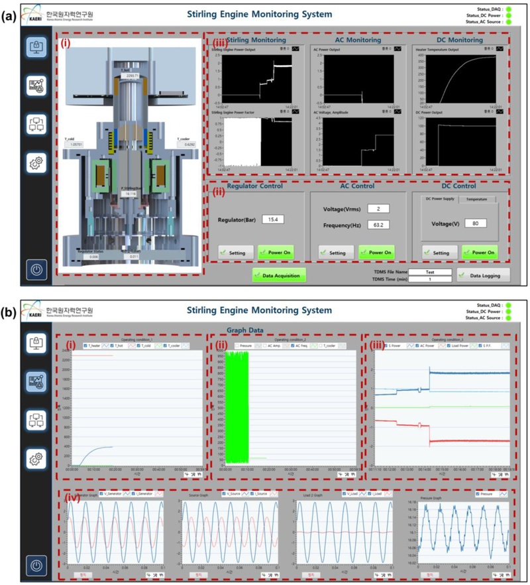Viewport: 530px width, 585px height.
Task: Toggle the S Power plot checkbox
Action: click(x=386, y=346)
